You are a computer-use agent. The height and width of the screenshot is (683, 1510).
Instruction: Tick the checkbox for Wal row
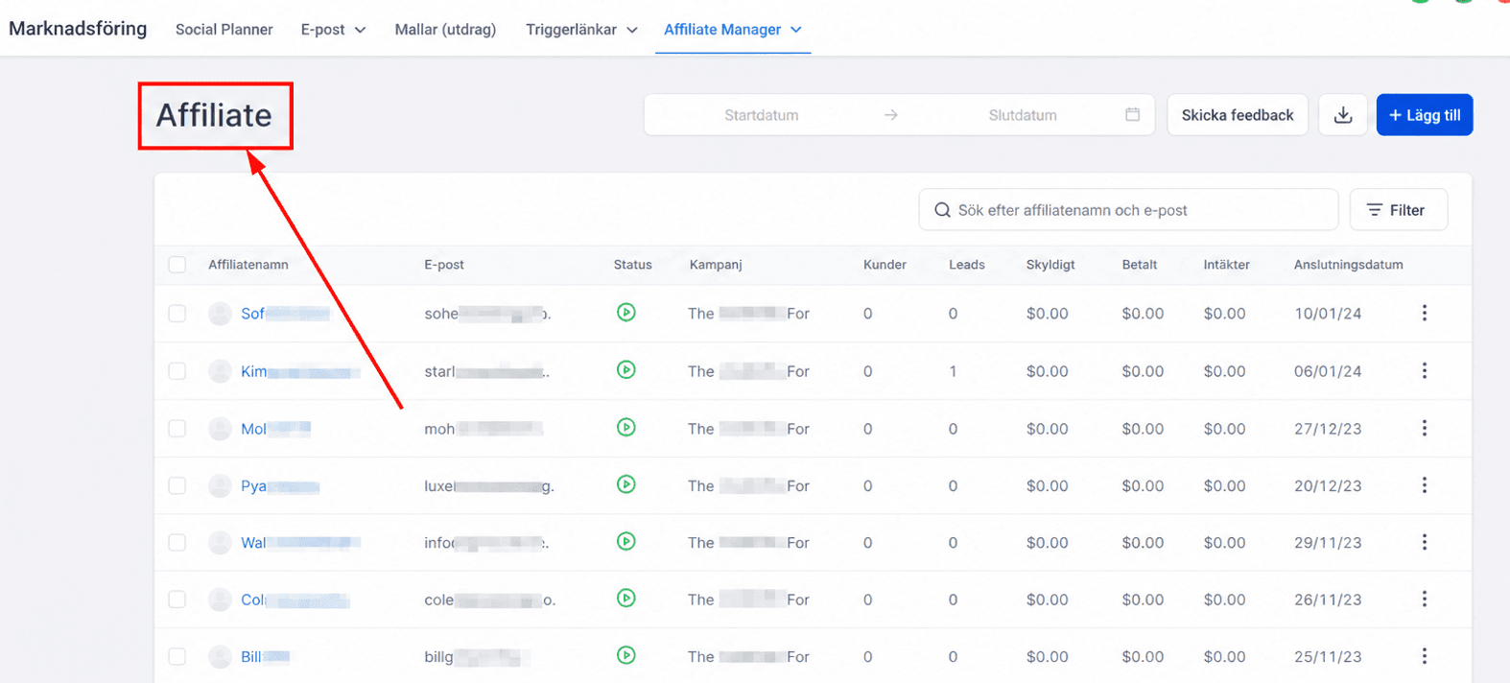coord(177,543)
